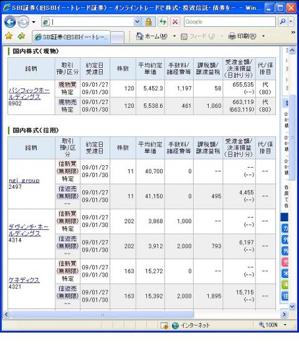Viewport: 299px width, 349px height.
Task: Click the Favorites star icon
Action: [9, 36]
